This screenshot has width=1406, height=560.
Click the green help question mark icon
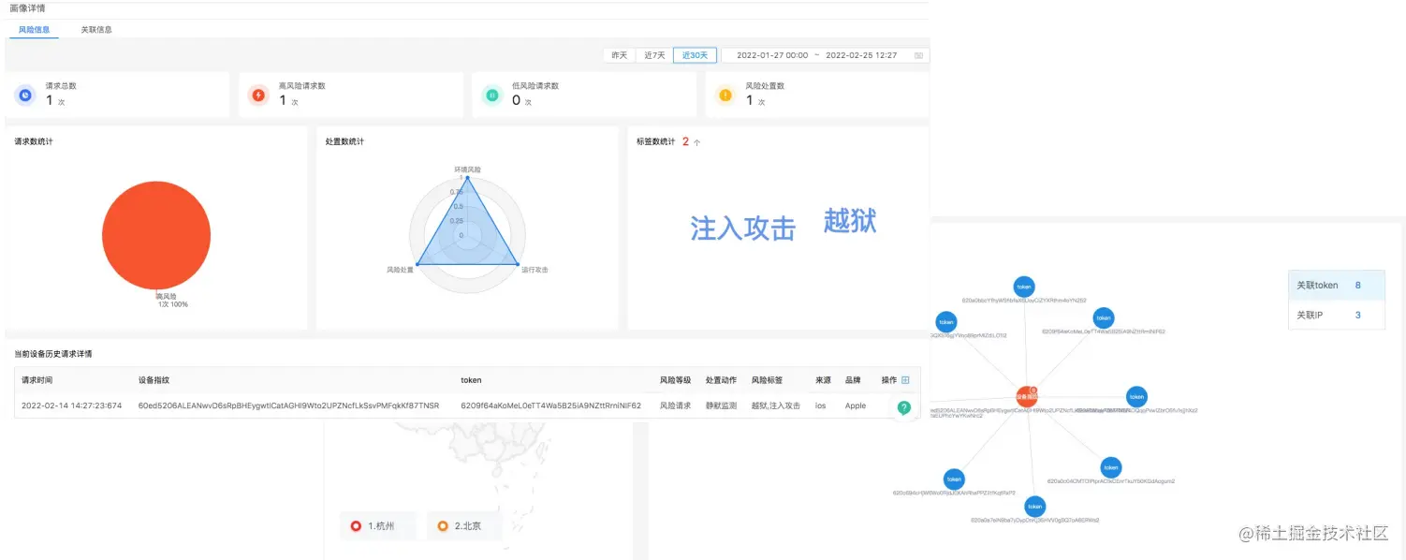point(903,407)
